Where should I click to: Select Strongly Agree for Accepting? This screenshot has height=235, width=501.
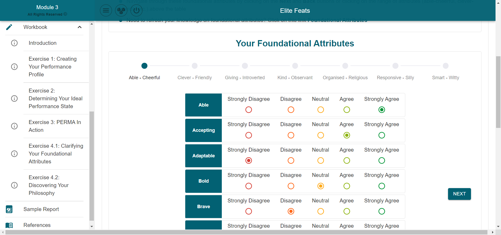381,135
